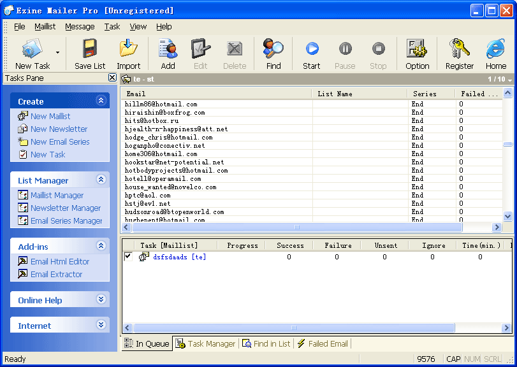Open the Maillist menu
This screenshot has height=367, width=517.
(45, 26)
